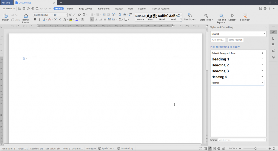Viewport: 278px width, 151px height.
Task: Open the New Style tool
Action: (190, 17)
